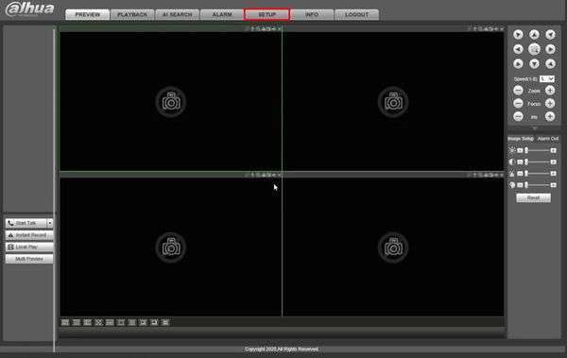Switch to the PLAYBACK tab

coord(132,14)
